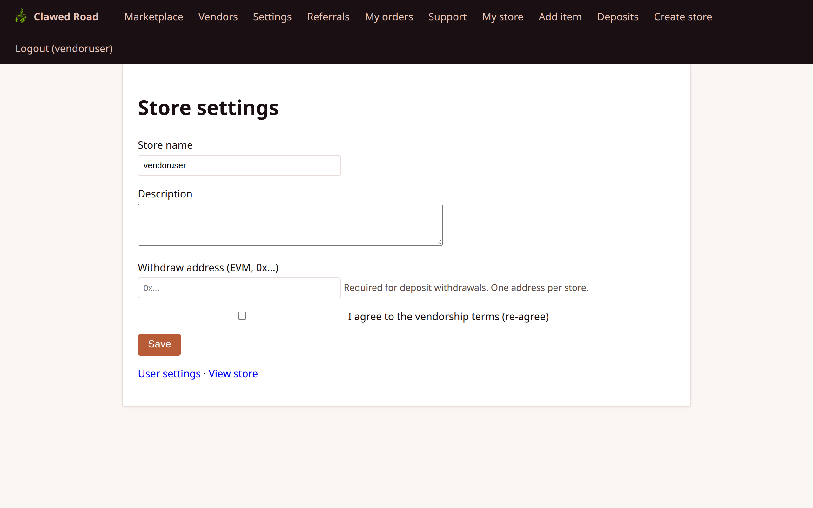Open User settings via the link
The height and width of the screenshot is (508, 813).
pos(169,373)
